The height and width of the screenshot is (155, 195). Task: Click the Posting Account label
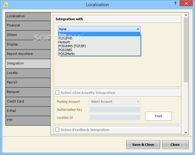coord(68,102)
